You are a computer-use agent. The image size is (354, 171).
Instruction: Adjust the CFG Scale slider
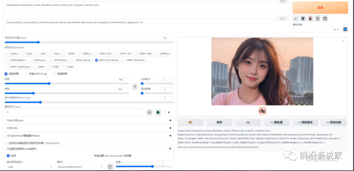[x=89, y=102]
